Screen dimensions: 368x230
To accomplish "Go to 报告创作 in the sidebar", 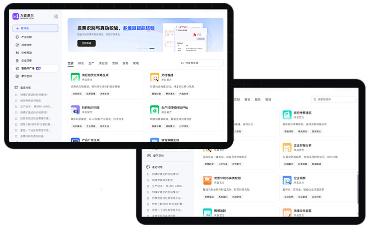I will click(26, 45).
